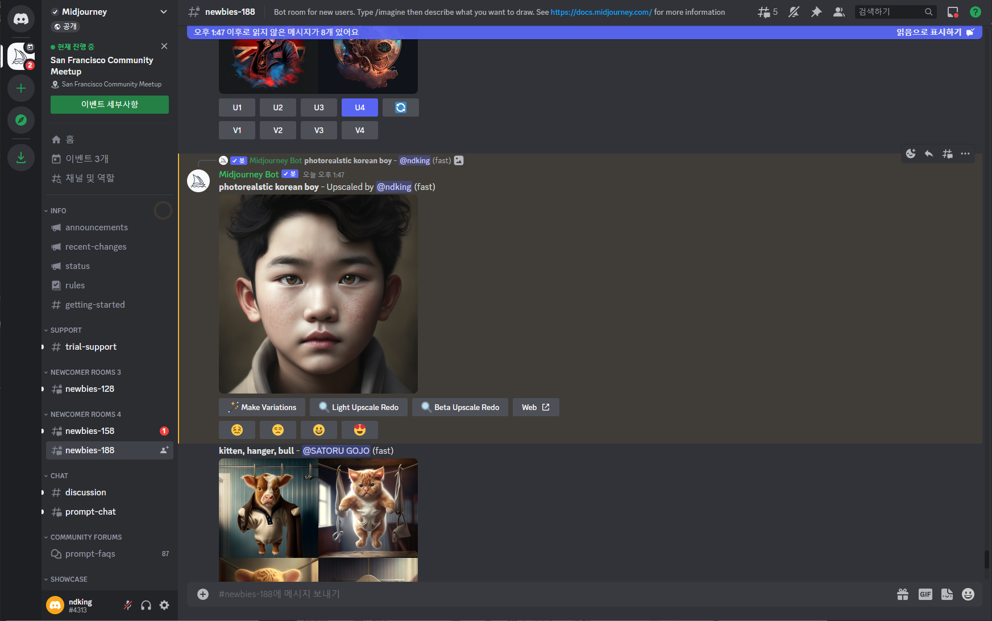
Task: Open the Web external link button
Action: pyautogui.click(x=536, y=407)
